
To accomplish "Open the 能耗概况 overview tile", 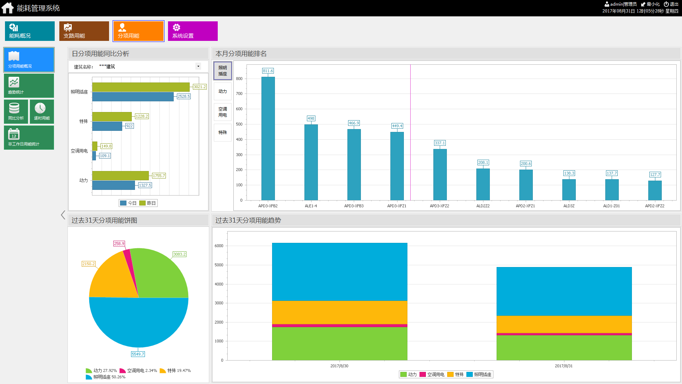I will point(29,31).
